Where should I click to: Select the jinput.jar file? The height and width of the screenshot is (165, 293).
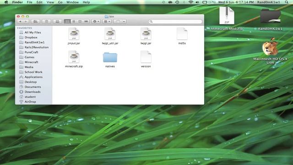74,36
